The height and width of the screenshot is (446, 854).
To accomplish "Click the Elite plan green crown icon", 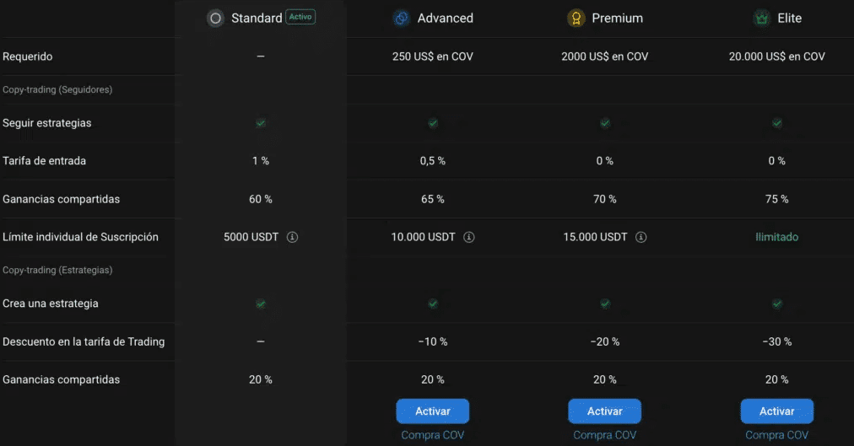I will [x=761, y=18].
